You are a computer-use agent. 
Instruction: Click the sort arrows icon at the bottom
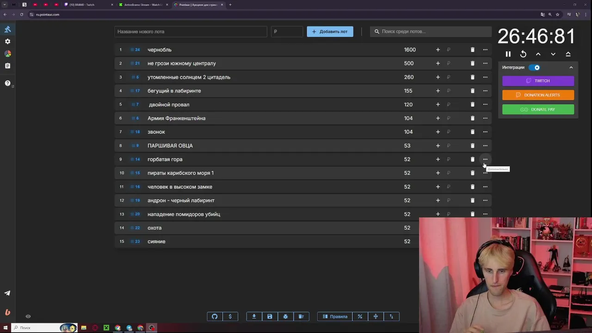(x=391, y=316)
